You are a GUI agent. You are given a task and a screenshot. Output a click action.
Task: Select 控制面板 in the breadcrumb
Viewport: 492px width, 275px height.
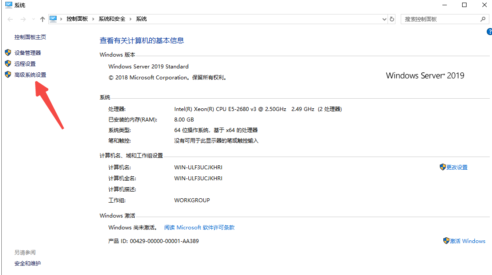[77, 19]
